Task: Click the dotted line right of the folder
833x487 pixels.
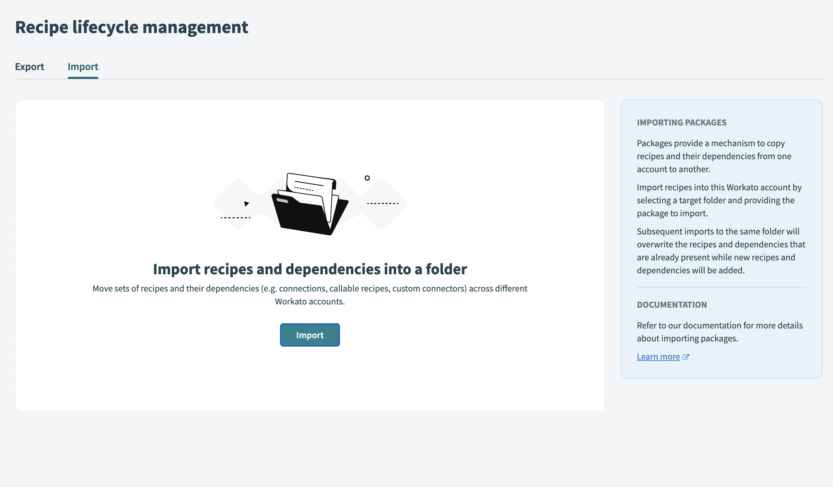Action: (382, 203)
